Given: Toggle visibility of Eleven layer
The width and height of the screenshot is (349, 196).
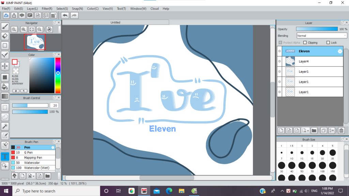Looking at the screenshot, I should coord(279,51).
